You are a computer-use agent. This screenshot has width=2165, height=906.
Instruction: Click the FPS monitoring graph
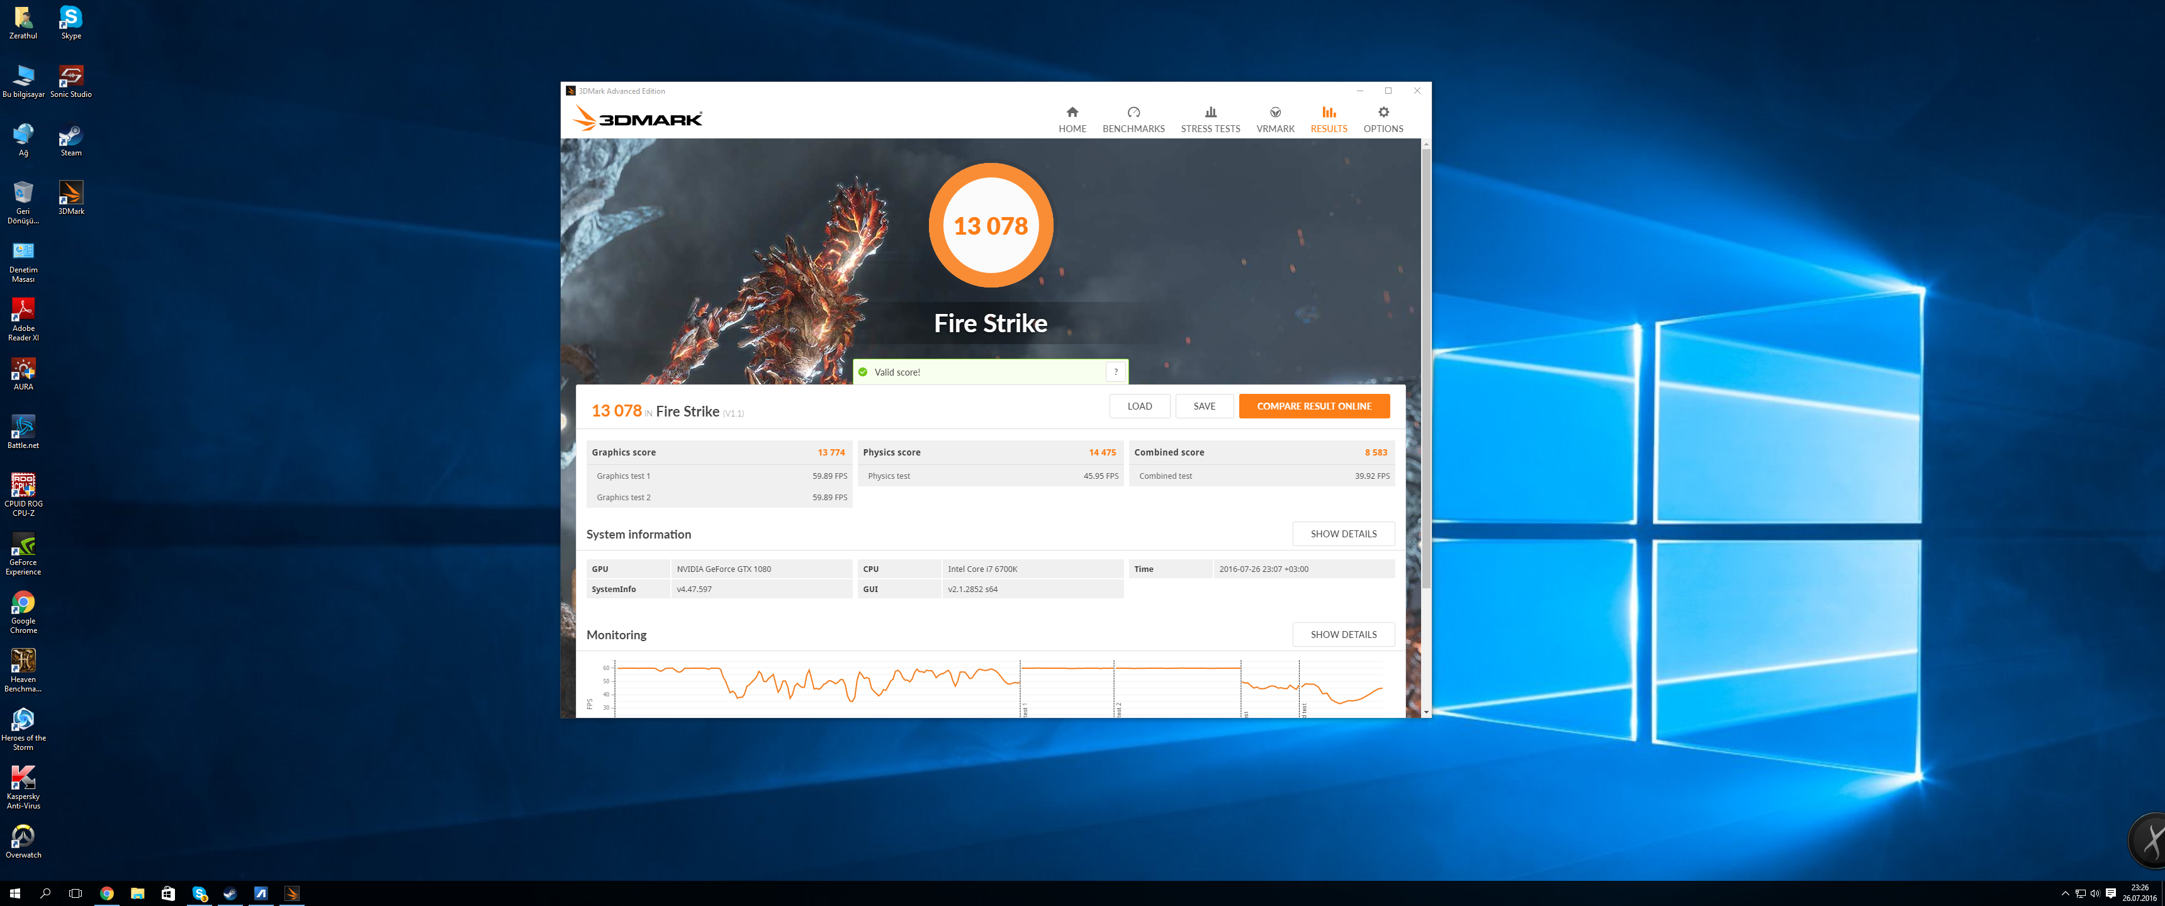coord(998,688)
